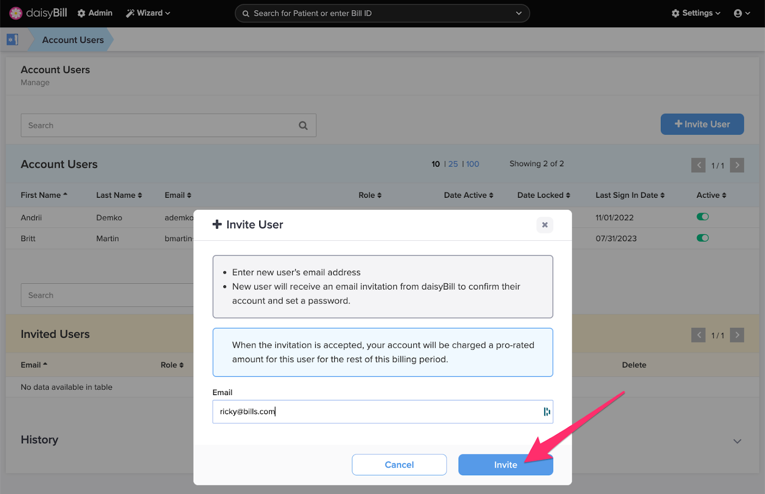Open the Settings menu
This screenshot has height=494, width=765.
click(x=696, y=13)
